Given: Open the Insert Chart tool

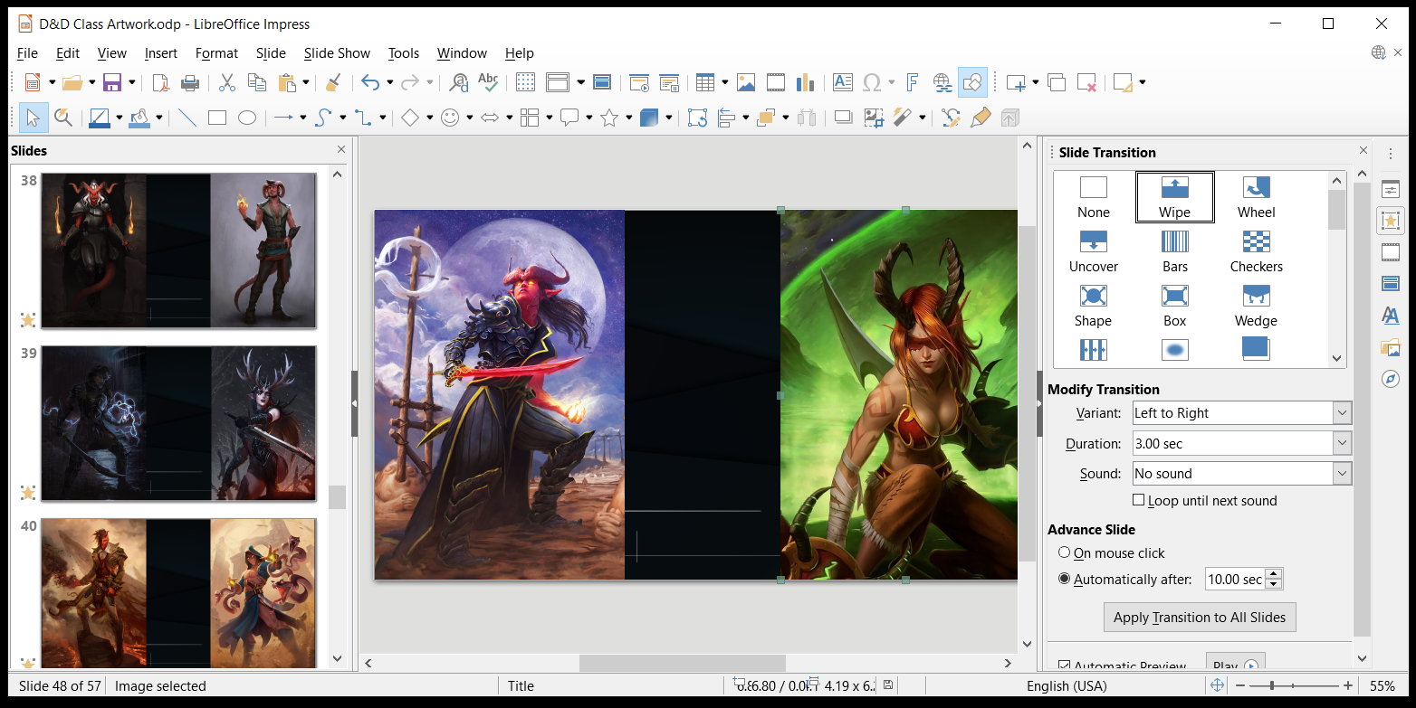Looking at the screenshot, I should tap(806, 82).
